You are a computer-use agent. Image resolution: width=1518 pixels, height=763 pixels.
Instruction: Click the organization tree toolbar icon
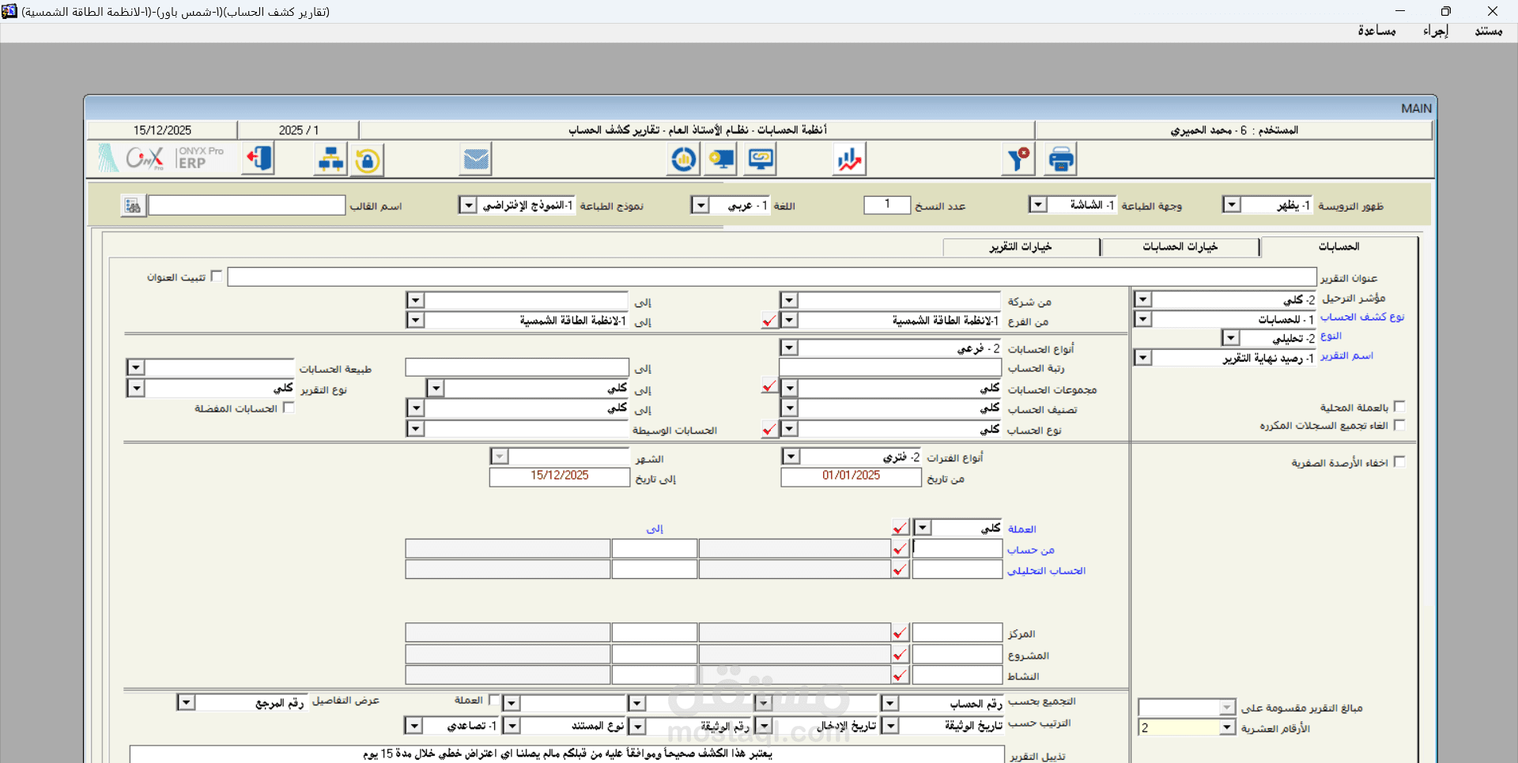330,160
